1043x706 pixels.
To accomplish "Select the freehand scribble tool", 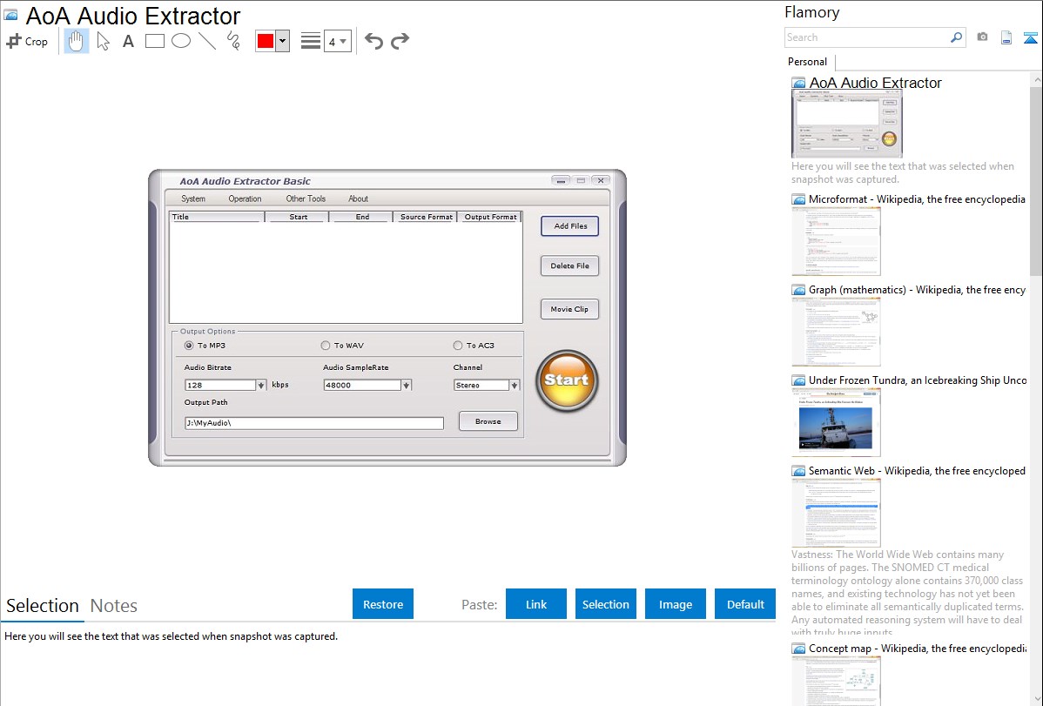I will 233,41.
